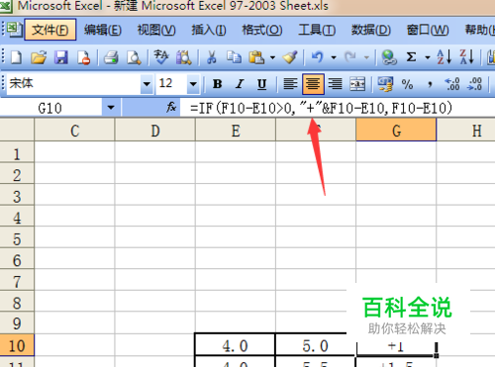
Task: Select row 5 header
Action: [17, 238]
